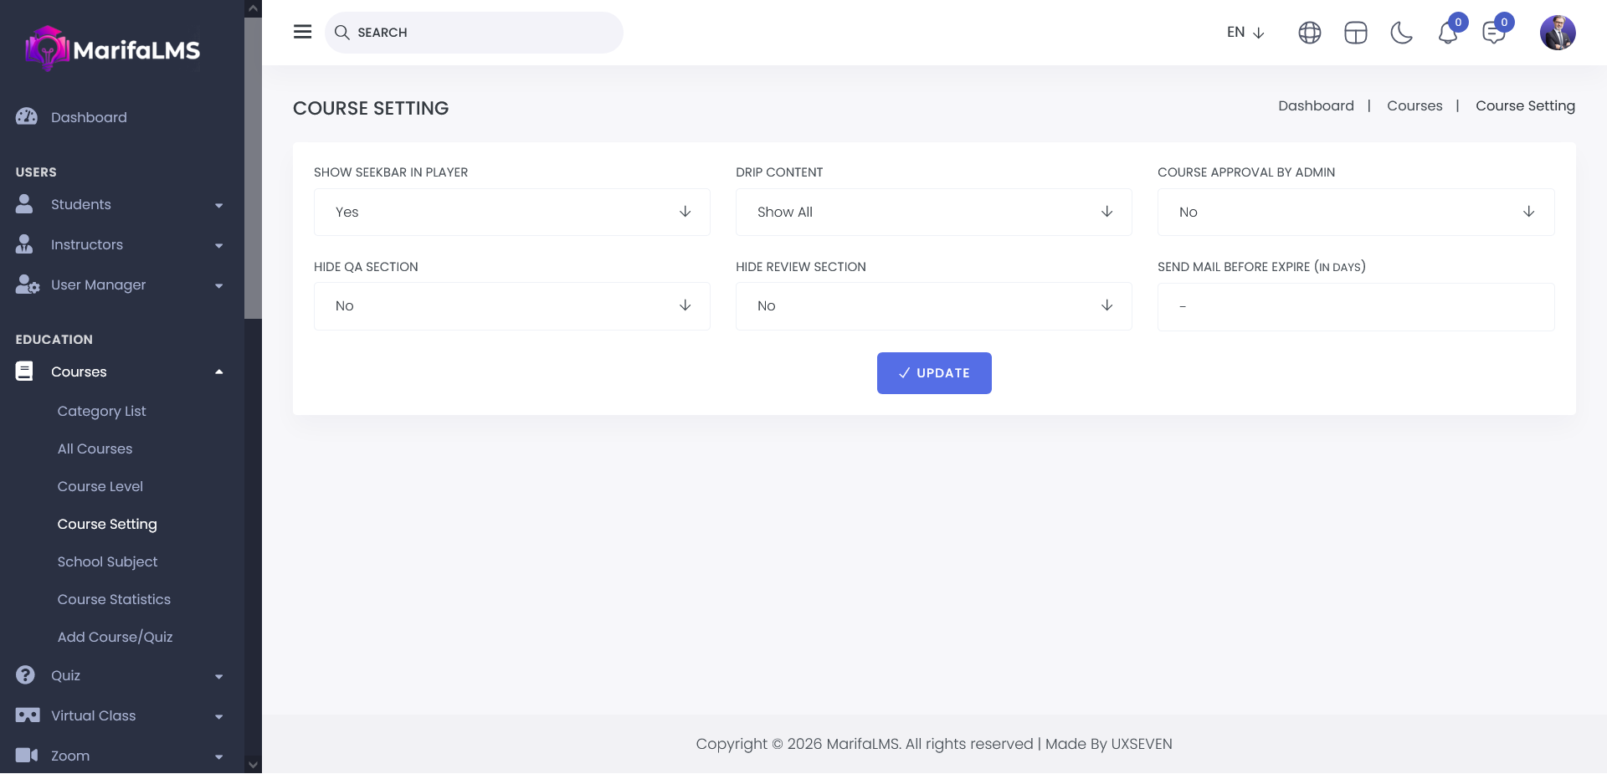1607x774 pixels.
Task: Open Course Approval By Admin dropdown
Action: point(1355,212)
